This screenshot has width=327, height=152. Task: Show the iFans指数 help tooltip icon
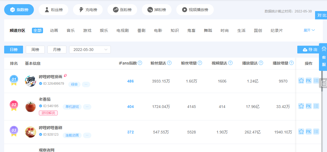point(140,63)
